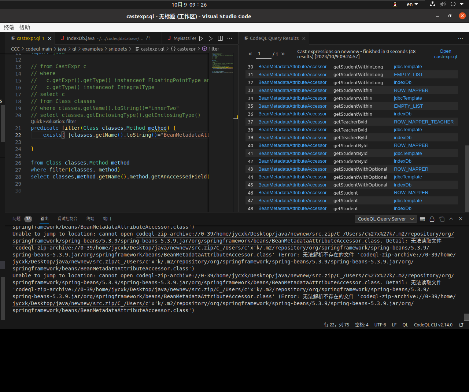Click the UTF-8 encoding status item

(x=380, y=325)
